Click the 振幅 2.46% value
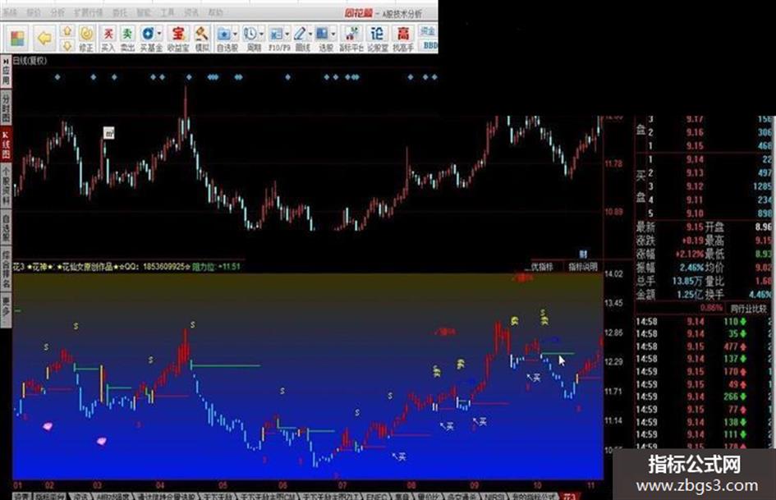 pos(691,268)
